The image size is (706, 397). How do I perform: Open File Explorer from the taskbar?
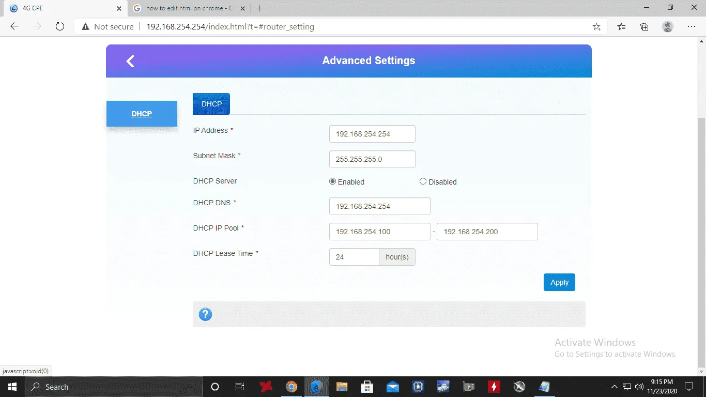pos(342,387)
